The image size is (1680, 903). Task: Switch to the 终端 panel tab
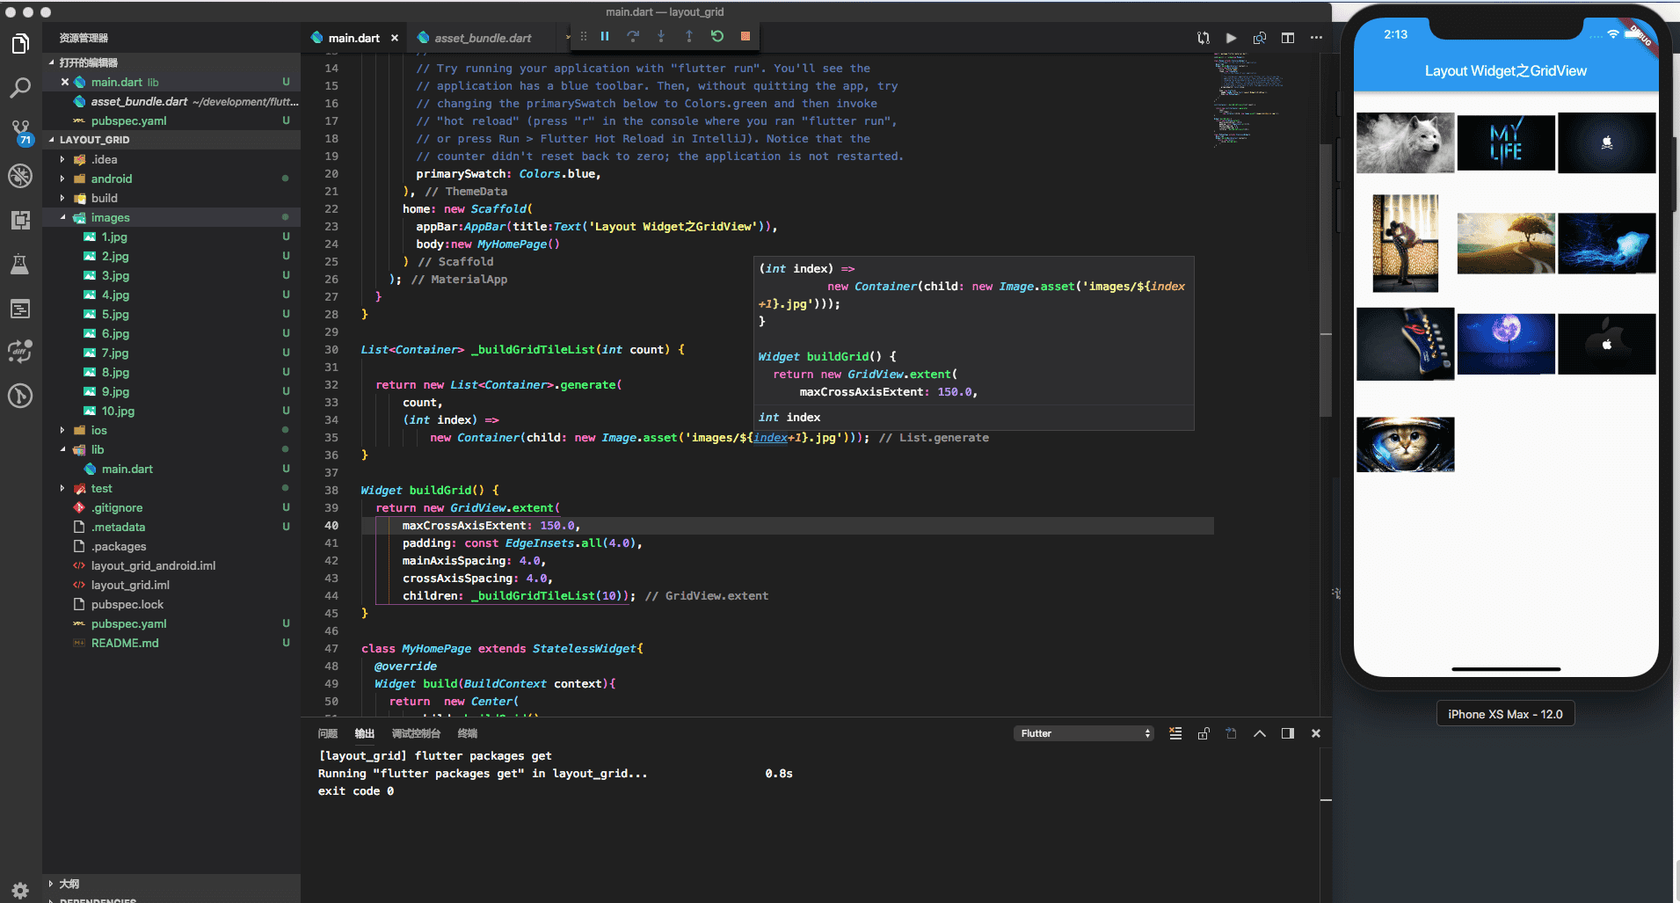pos(468,733)
